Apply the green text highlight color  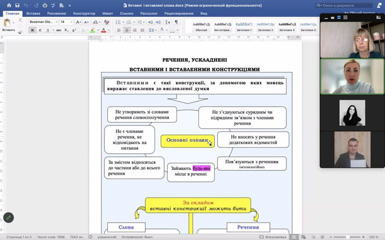(92, 30)
